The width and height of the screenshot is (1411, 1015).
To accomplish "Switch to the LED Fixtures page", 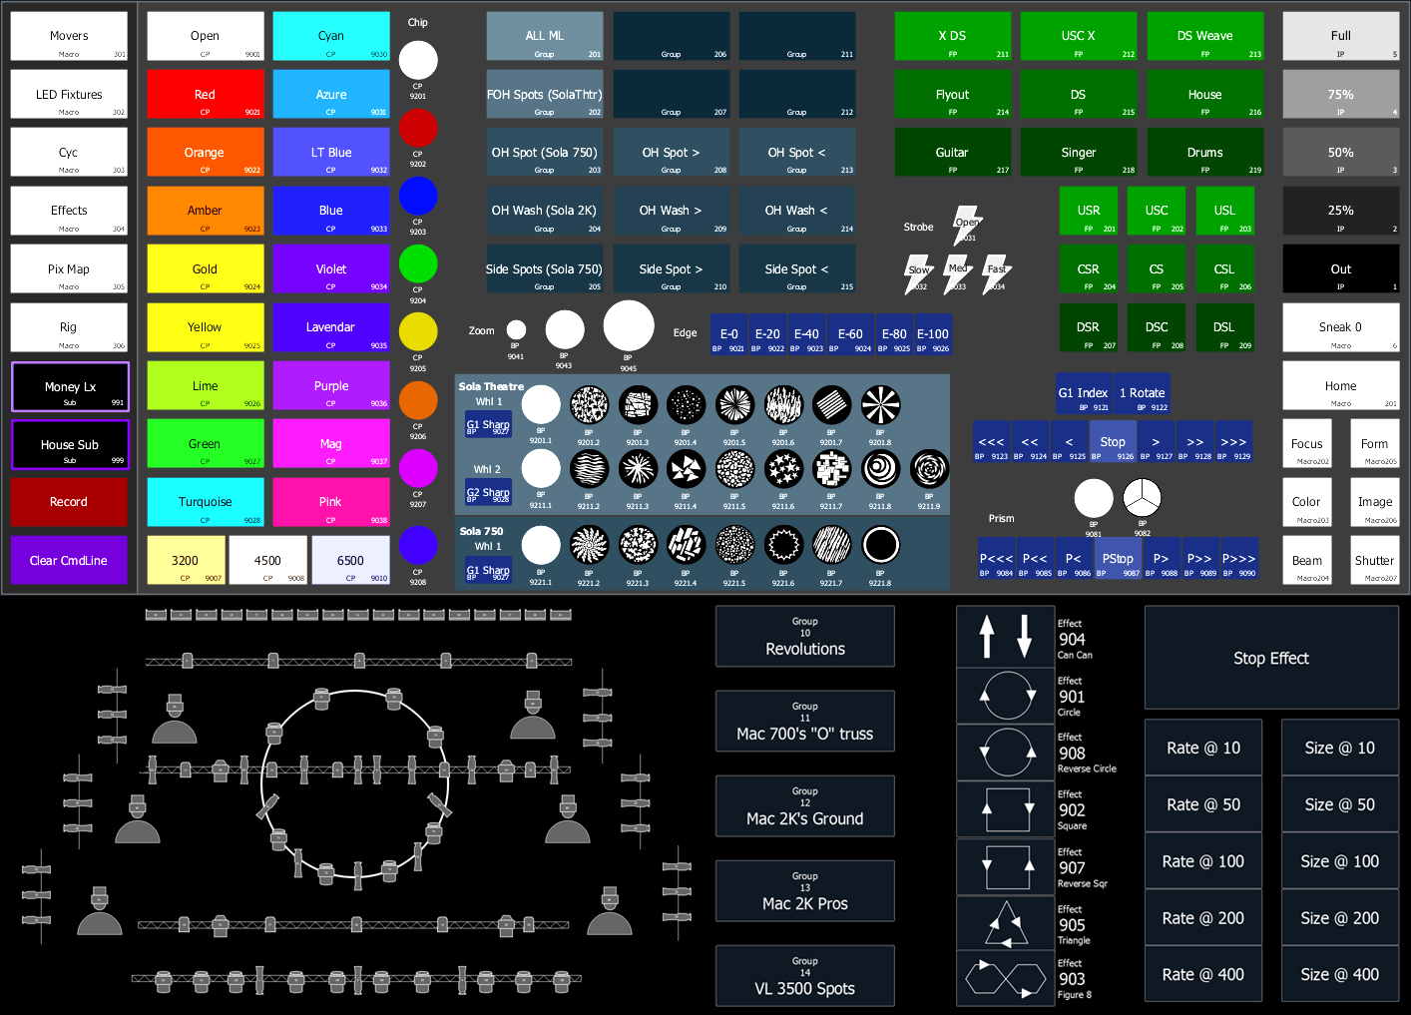I will [69, 95].
